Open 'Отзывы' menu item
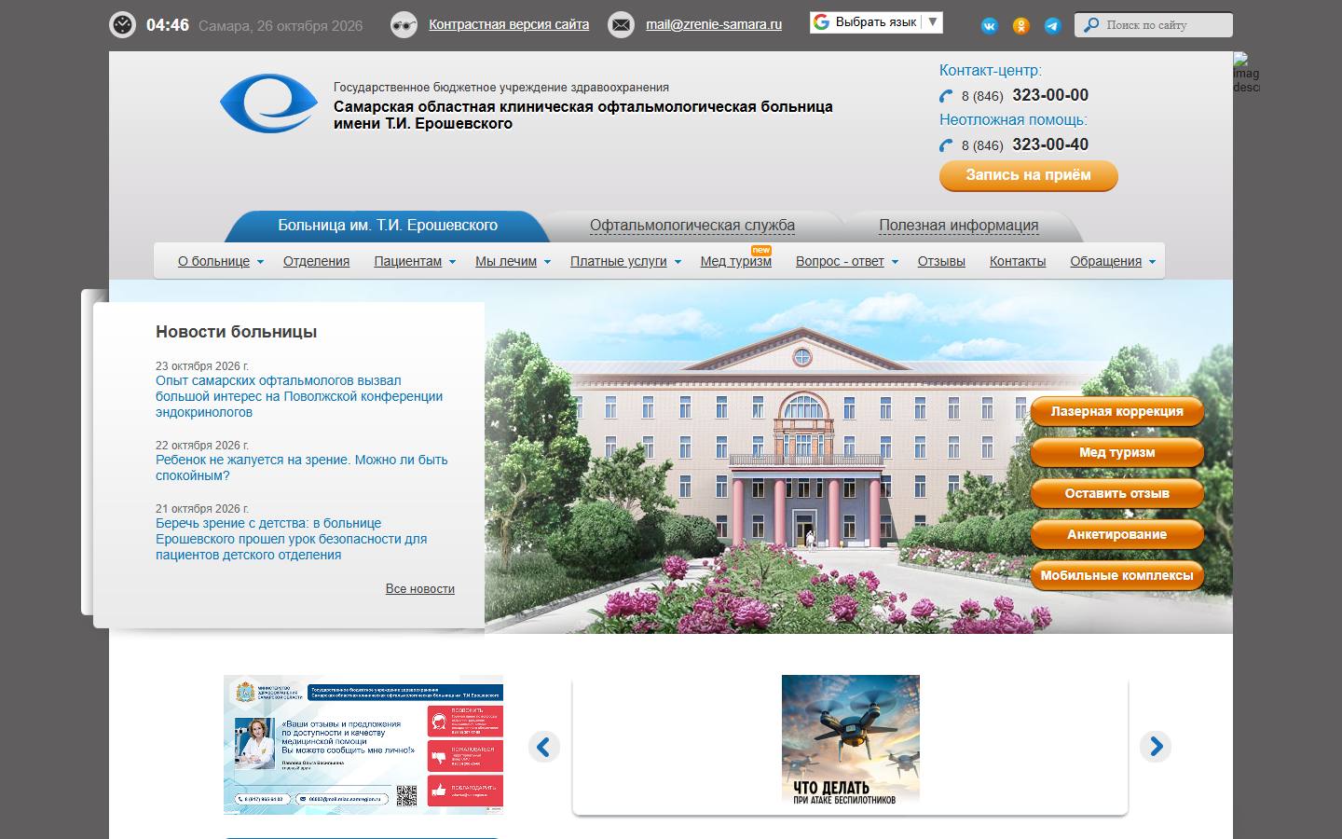The image size is (1342, 839). tap(941, 261)
